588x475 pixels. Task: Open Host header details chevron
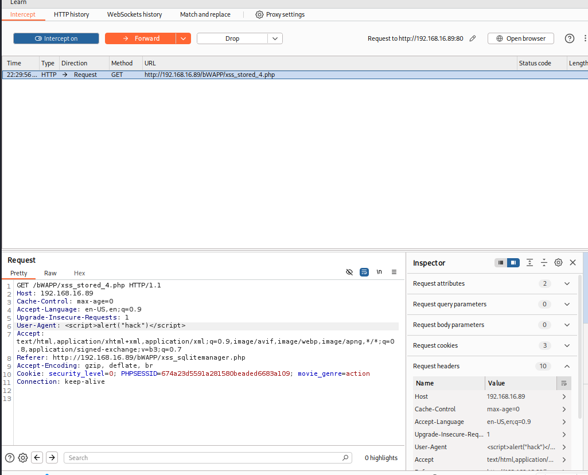coord(564,396)
